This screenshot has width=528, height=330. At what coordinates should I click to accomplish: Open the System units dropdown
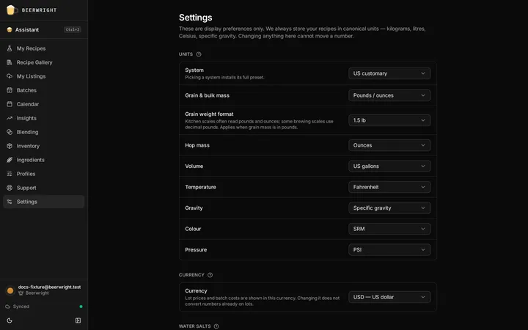389,73
